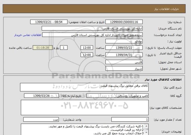Click the remaining hours label
Viewport: 191px width, 135px height.
pos(20,48)
